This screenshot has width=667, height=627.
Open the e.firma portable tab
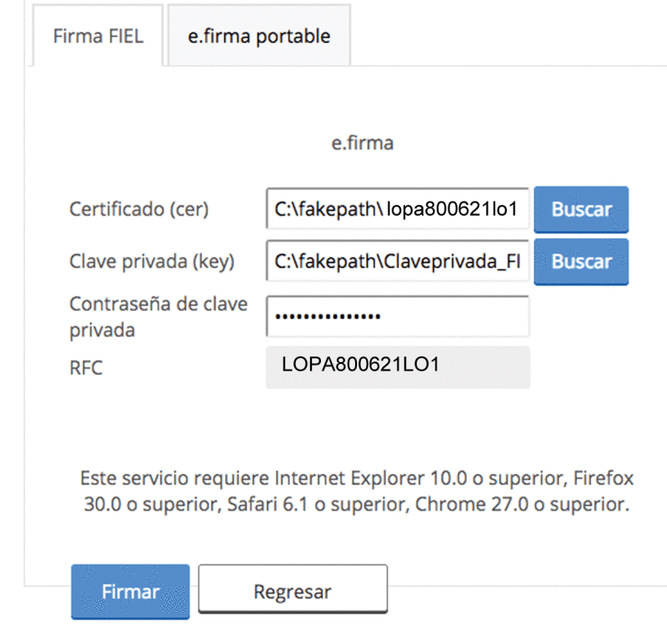[x=259, y=36]
